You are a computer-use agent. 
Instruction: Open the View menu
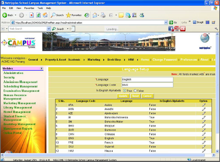(19, 8)
